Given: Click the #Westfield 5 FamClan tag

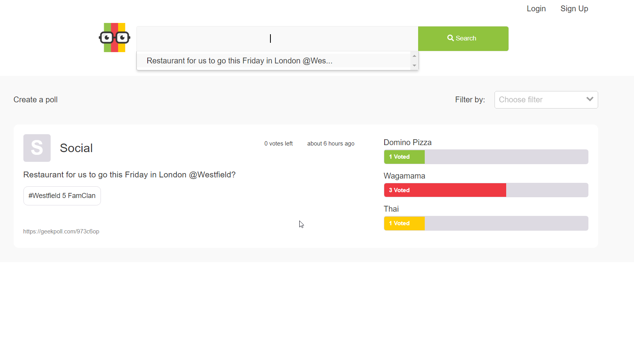Looking at the screenshot, I should (x=62, y=196).
